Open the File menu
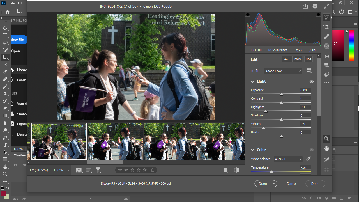The height and width of the screenshot is (202, 359). 12,3
